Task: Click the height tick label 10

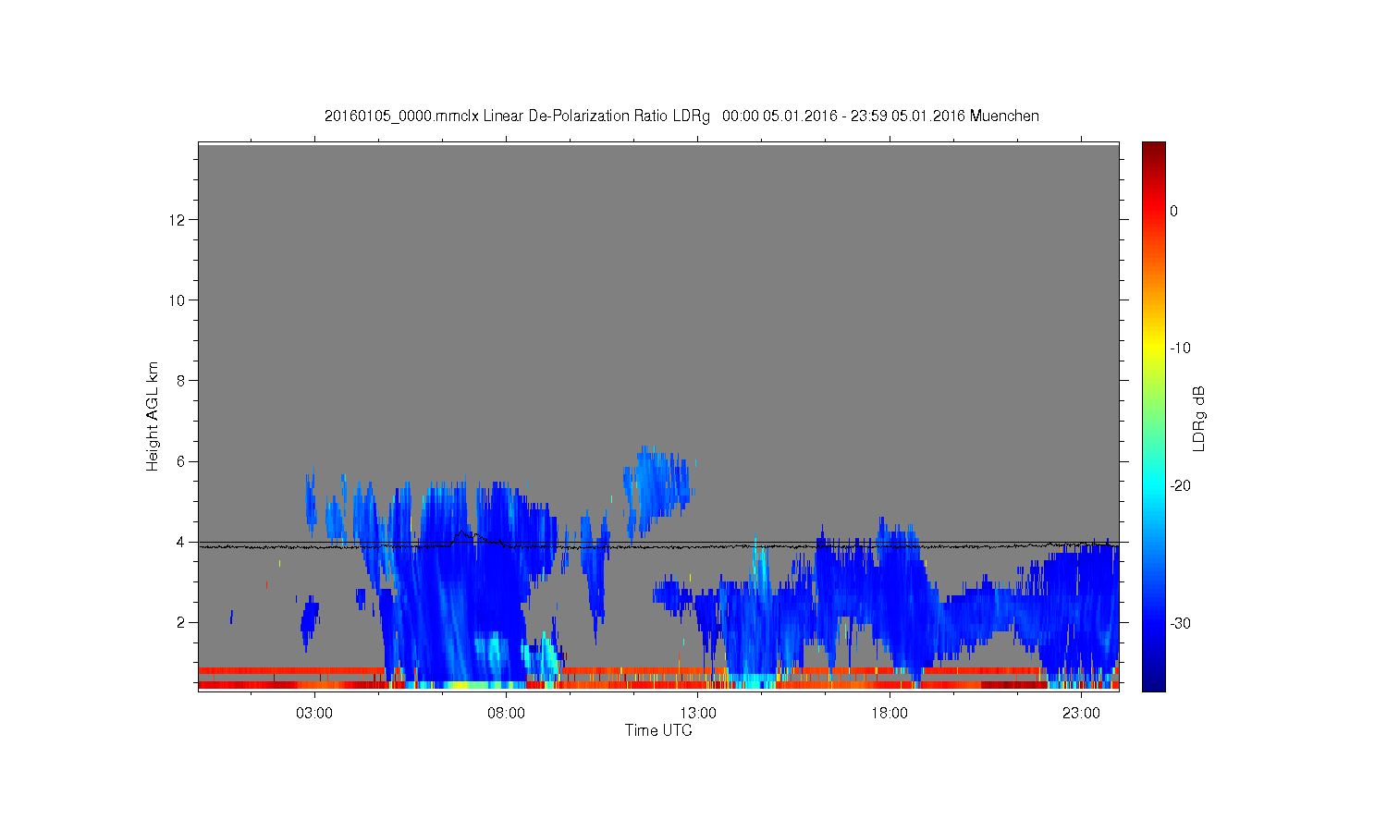Action: 178,300
